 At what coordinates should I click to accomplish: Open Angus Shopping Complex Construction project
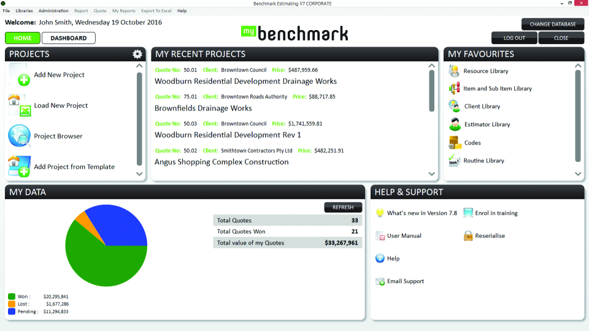tap(221, 162)
